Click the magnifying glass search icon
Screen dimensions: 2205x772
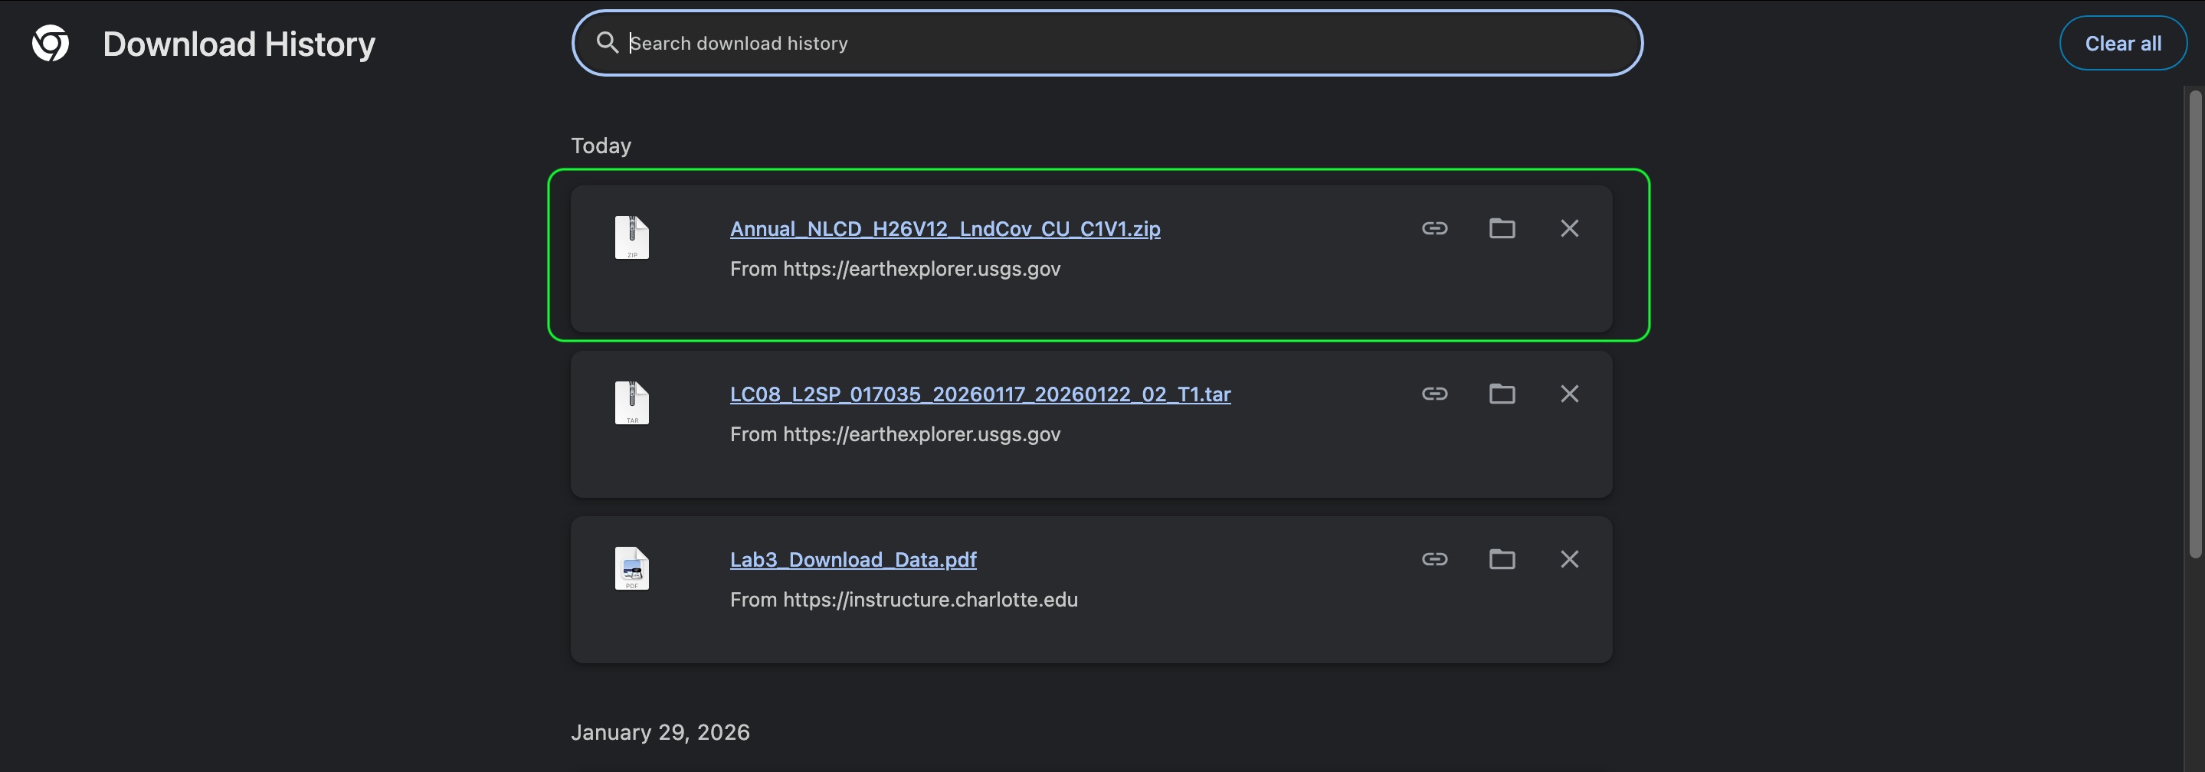607,43
